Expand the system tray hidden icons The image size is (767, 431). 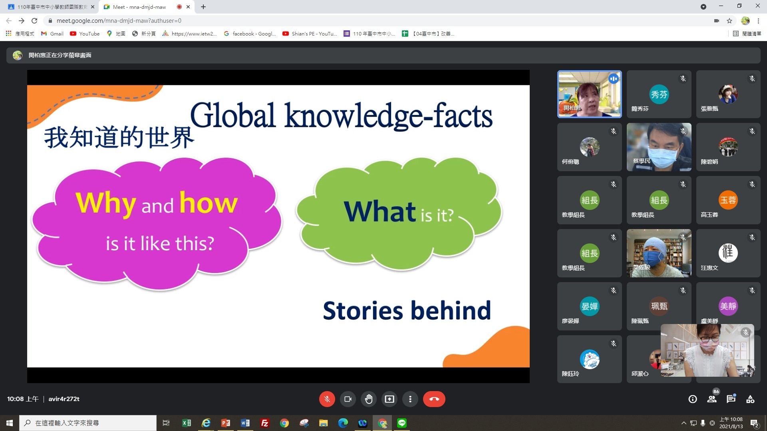tap(684, 423)
